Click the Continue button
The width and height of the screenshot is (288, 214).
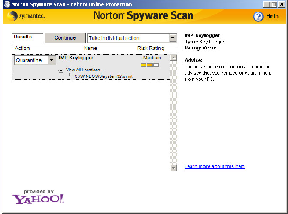[x=65, y=38]
